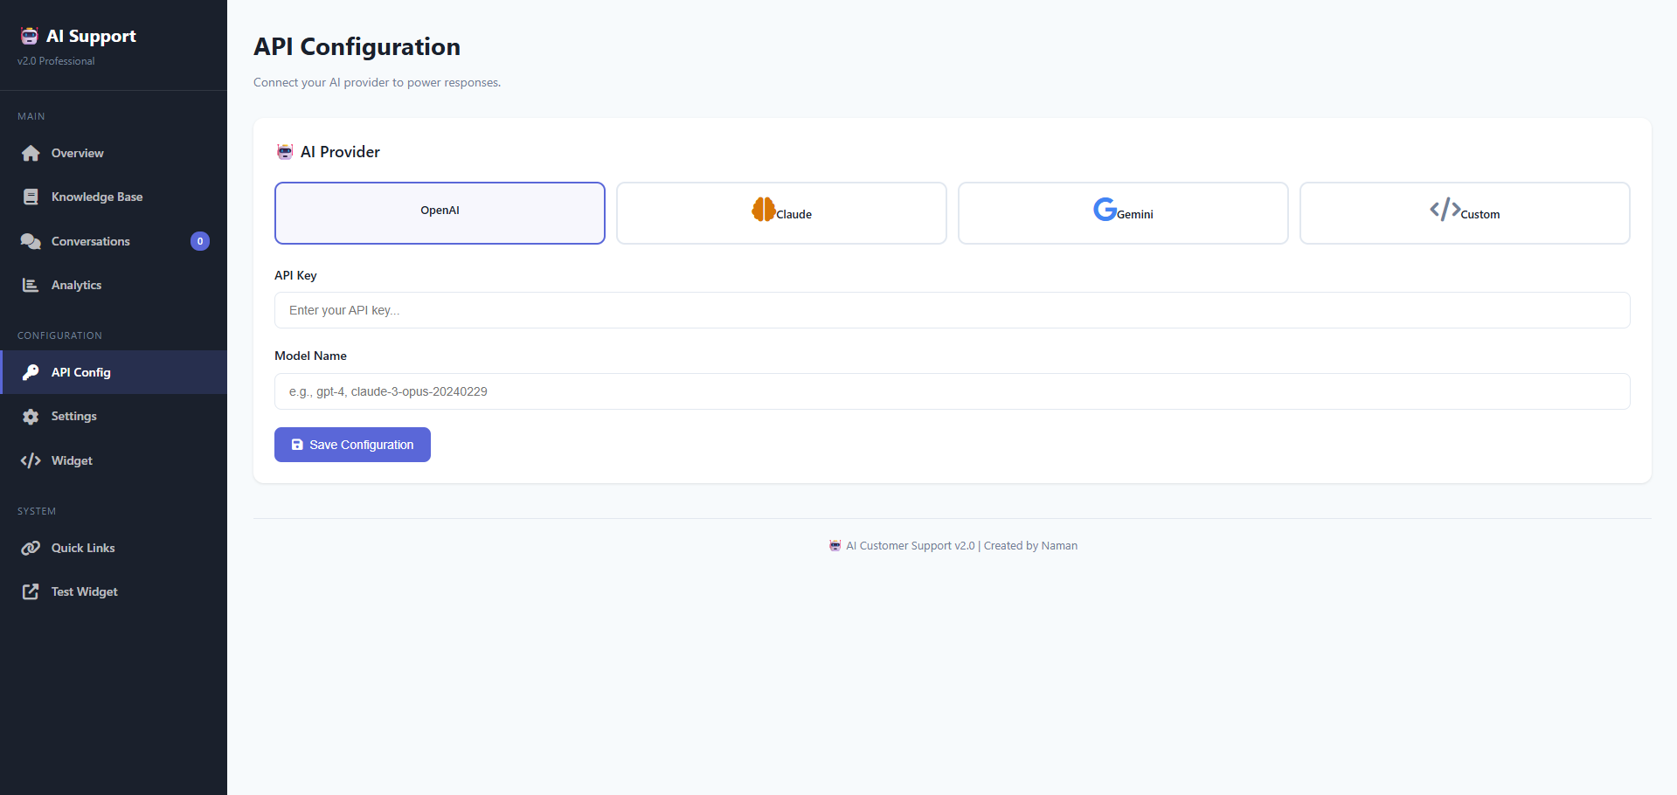Open the Analytics page

tap(114, 285)
